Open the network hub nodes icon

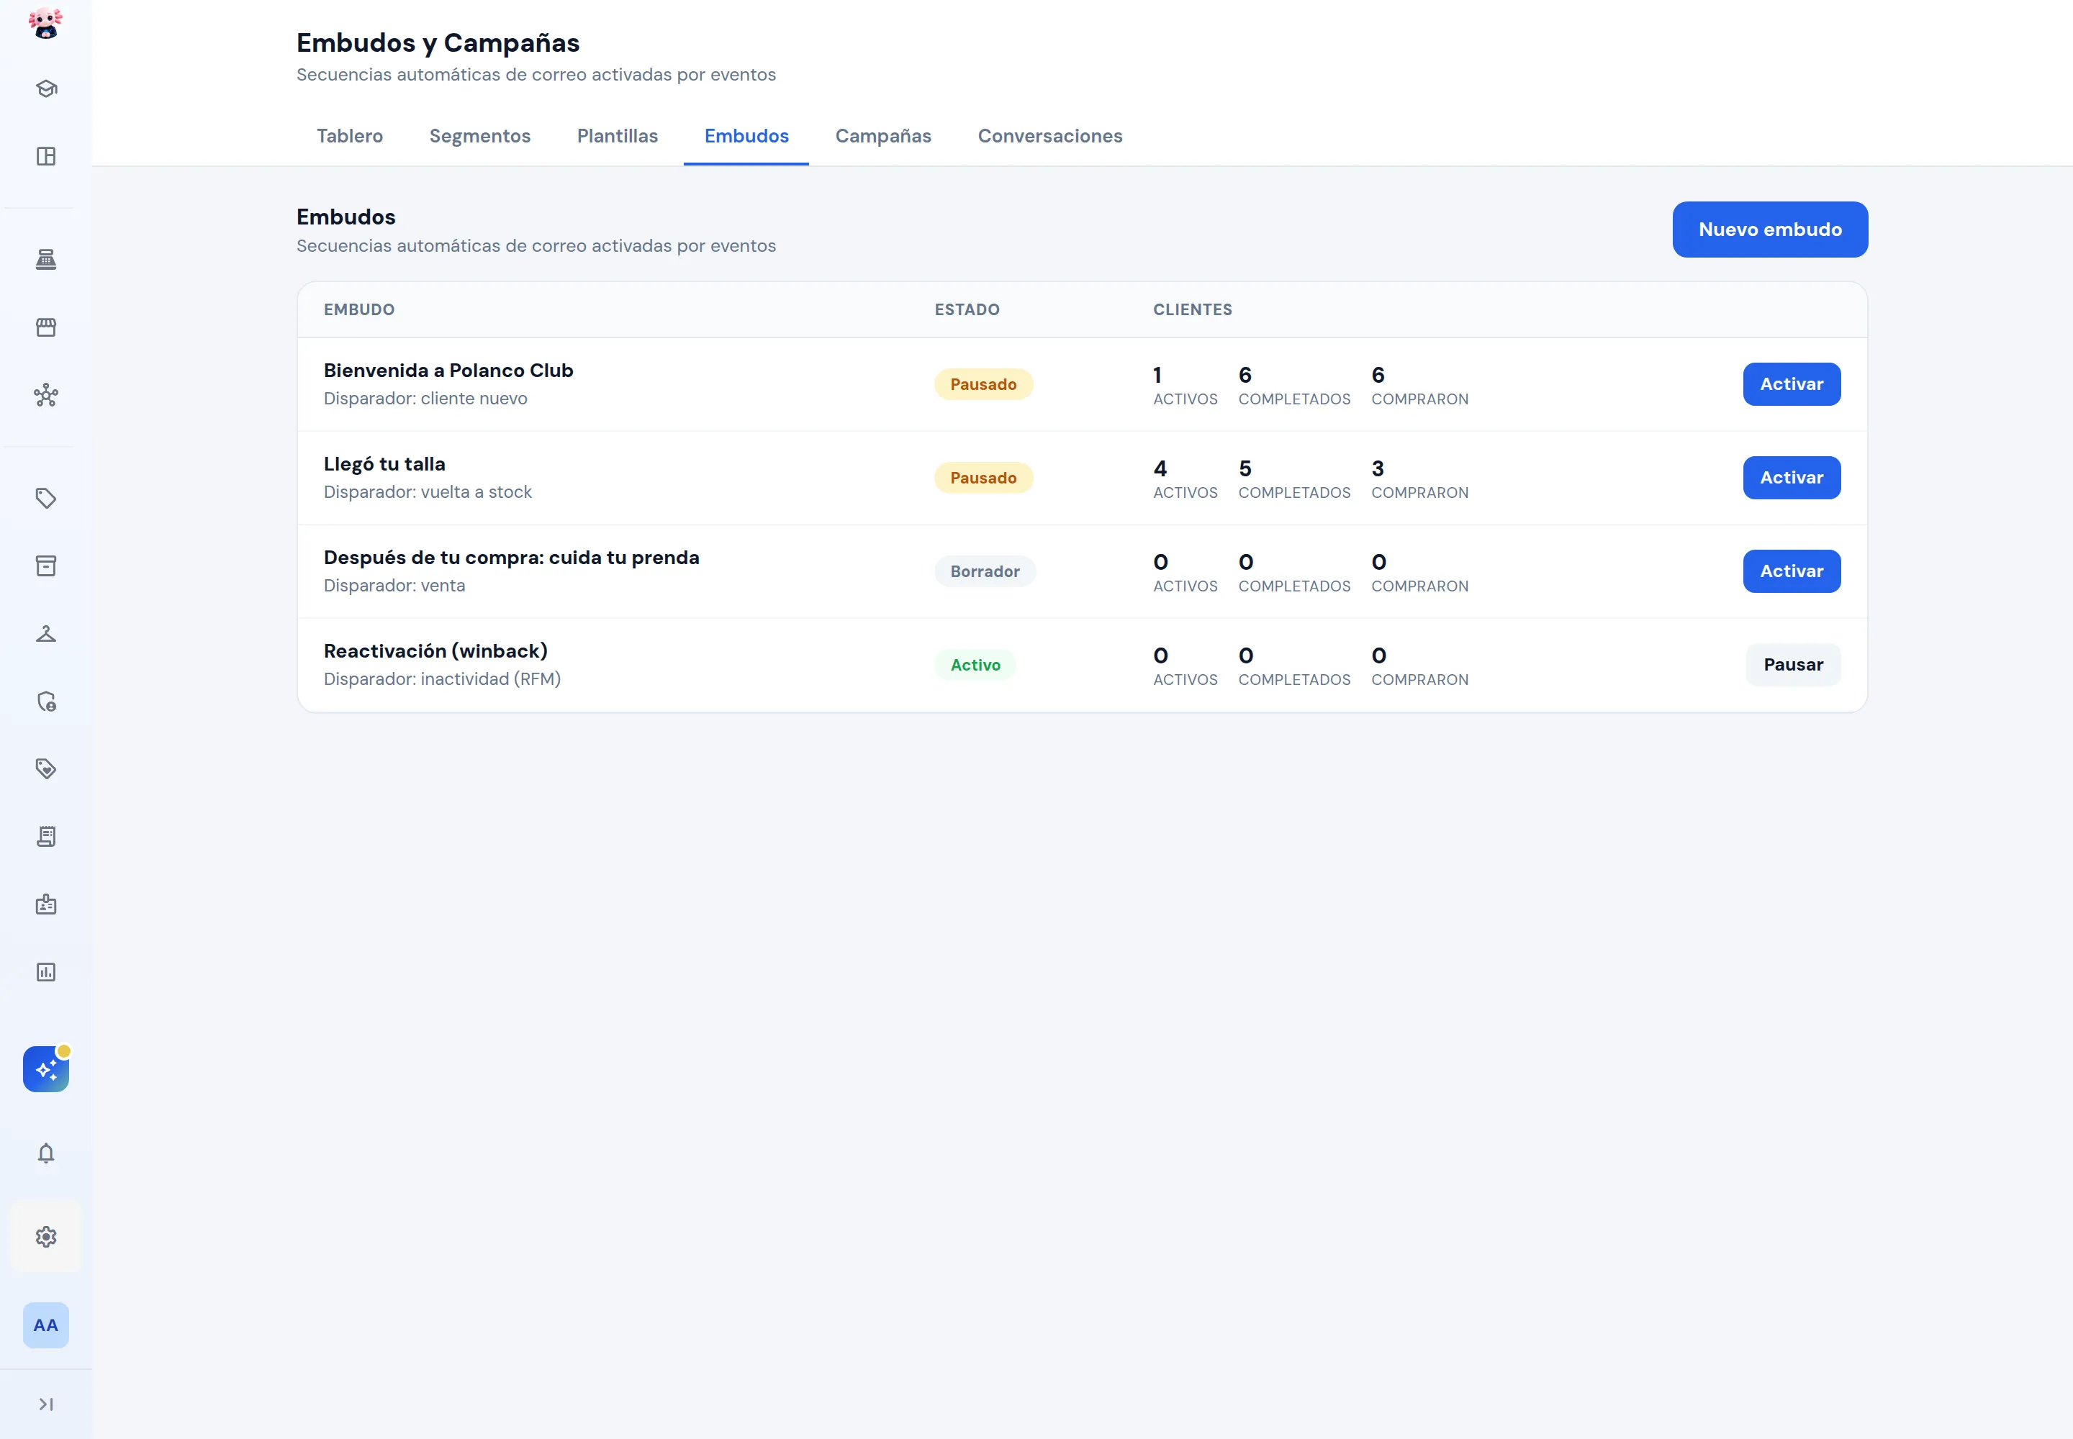[46, 395]
